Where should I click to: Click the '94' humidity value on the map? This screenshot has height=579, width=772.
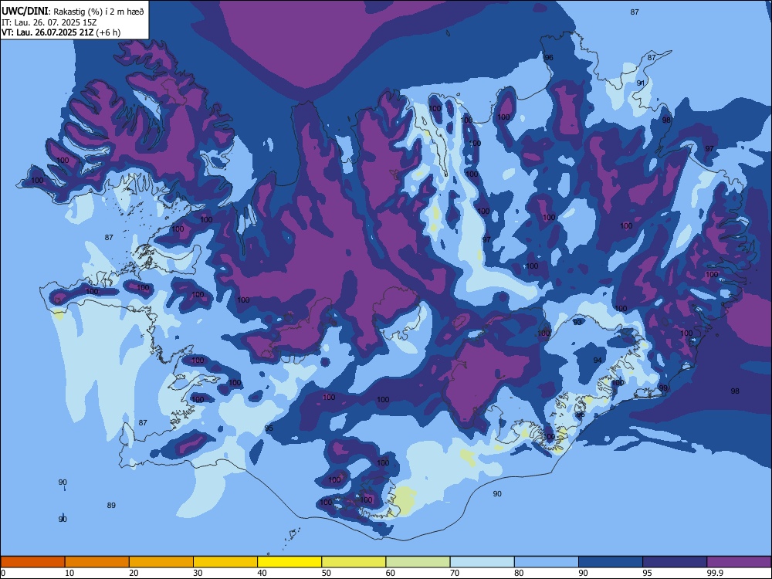598,361
